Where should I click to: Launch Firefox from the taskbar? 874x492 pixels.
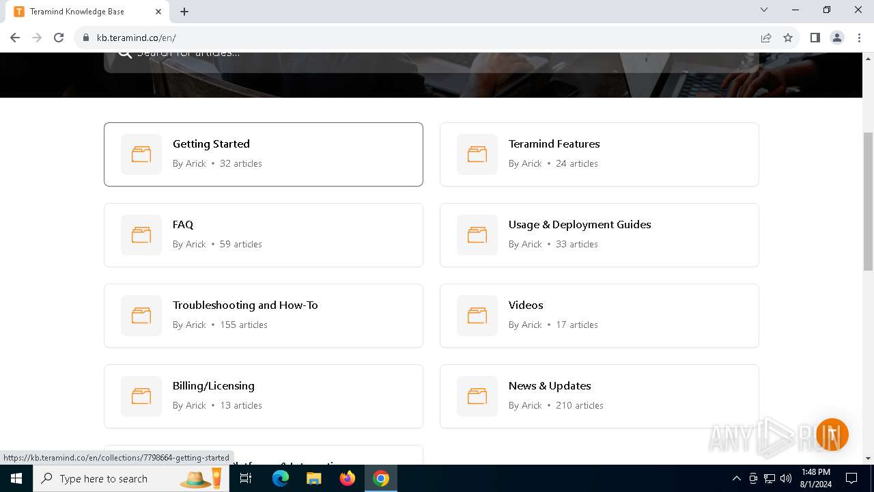click(x=348, y=478)
